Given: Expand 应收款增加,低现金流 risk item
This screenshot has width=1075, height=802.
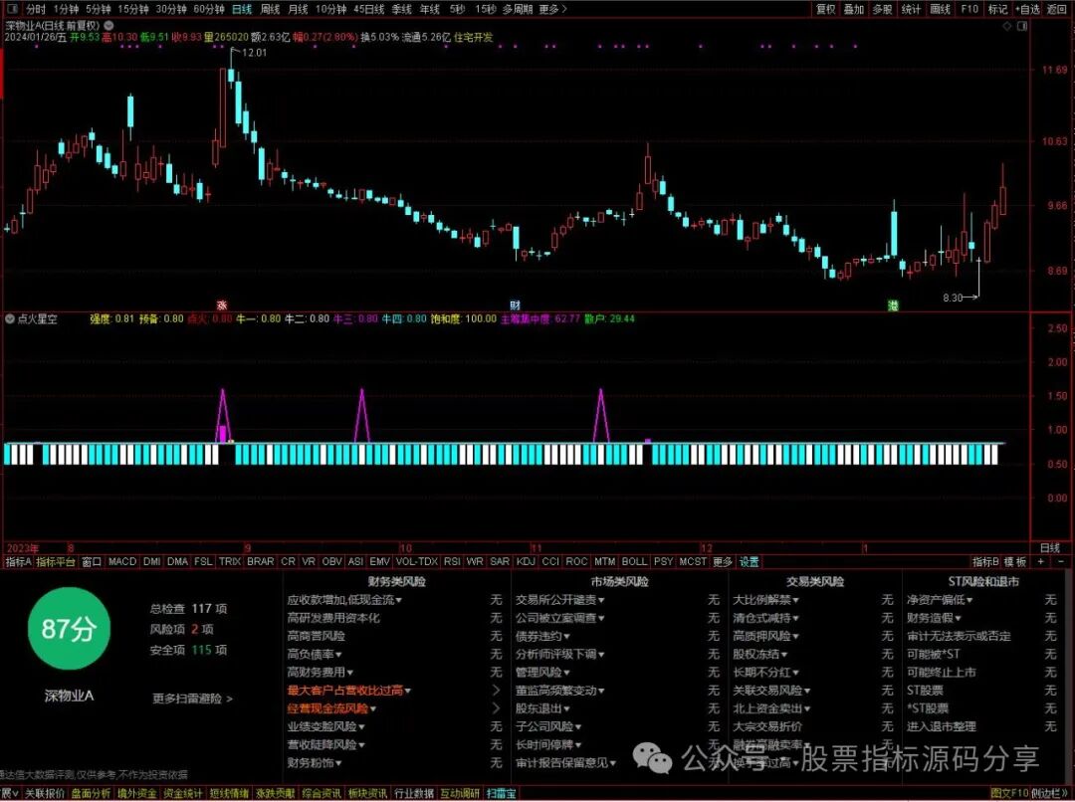Looking at the screenshot, I should pos(344,600).
